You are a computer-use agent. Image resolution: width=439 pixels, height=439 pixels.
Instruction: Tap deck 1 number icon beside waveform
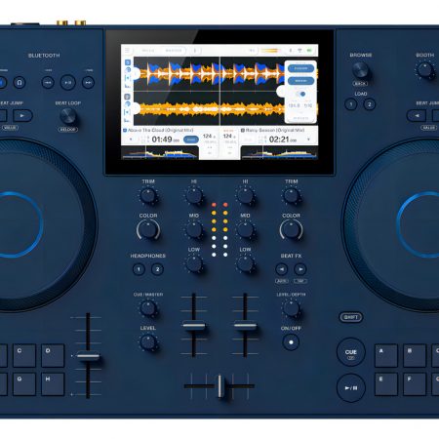pyautogui.click(x=128, y=62)
